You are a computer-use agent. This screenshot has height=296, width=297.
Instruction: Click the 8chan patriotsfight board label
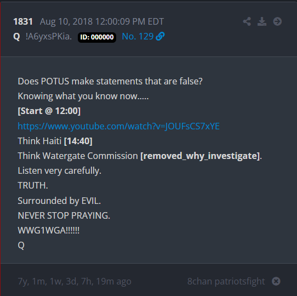pos(226,281)
